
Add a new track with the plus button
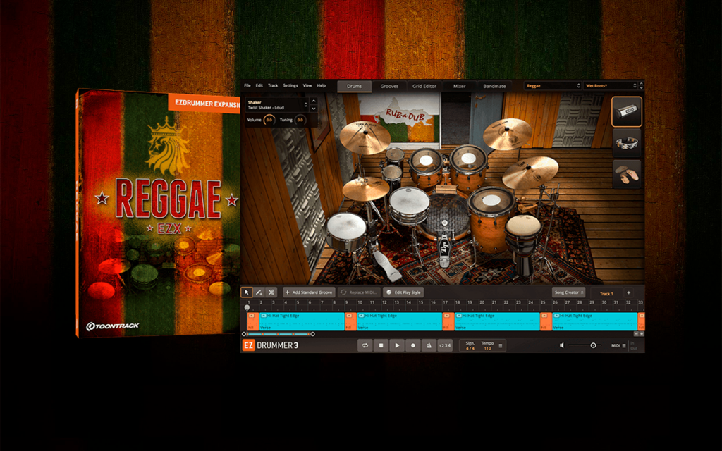[x=628, y=292]
